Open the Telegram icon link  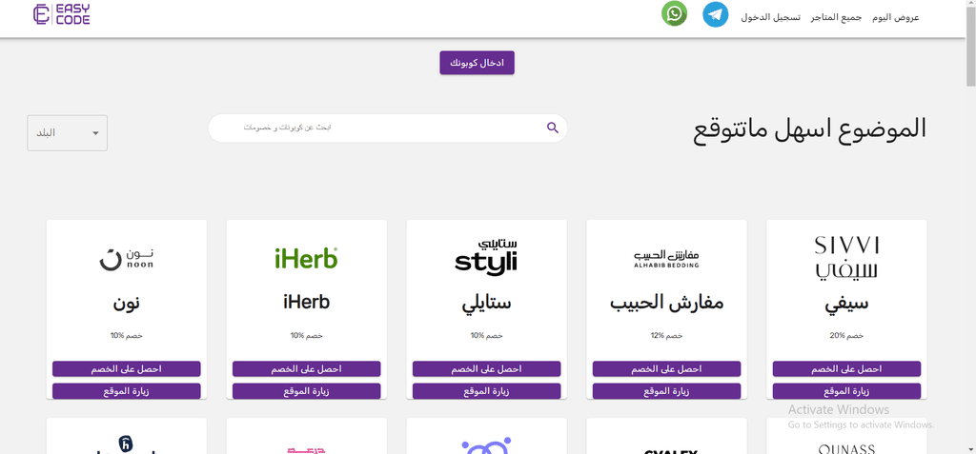click(x=715, y=14)
